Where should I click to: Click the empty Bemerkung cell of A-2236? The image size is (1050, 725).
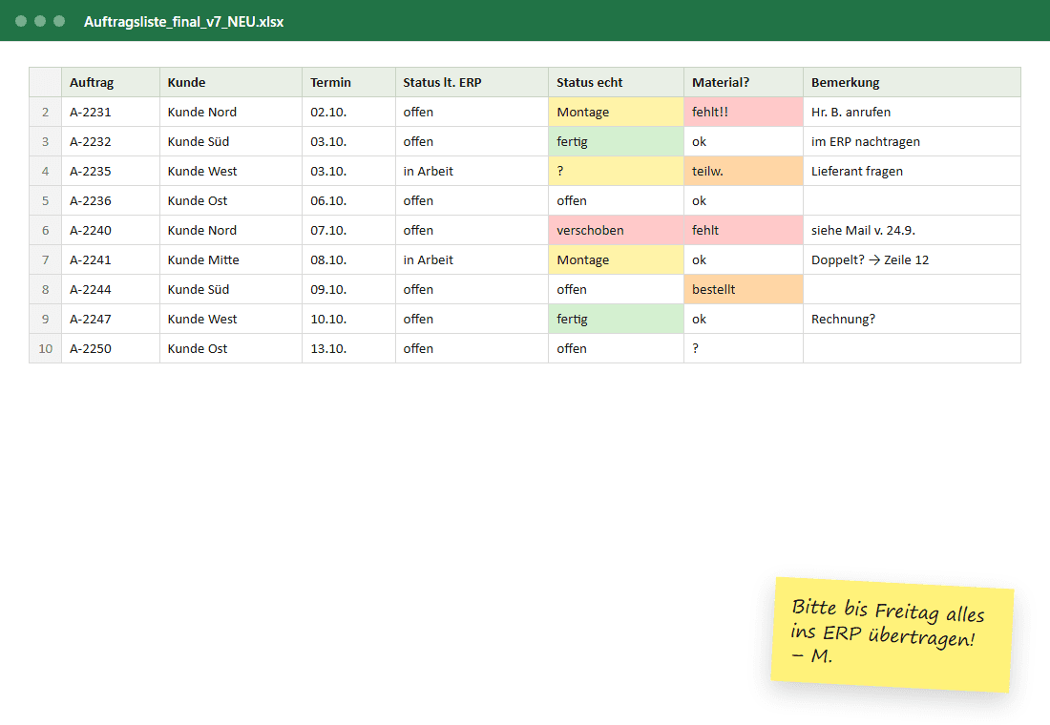(912, 201)
